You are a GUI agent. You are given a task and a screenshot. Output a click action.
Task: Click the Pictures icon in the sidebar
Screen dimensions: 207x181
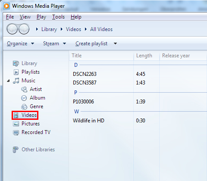pos(16,124)
